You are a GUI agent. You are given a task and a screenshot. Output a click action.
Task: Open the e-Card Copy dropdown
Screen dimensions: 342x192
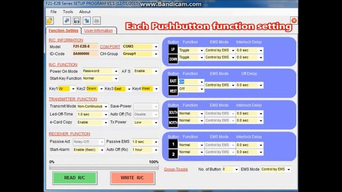92,122
